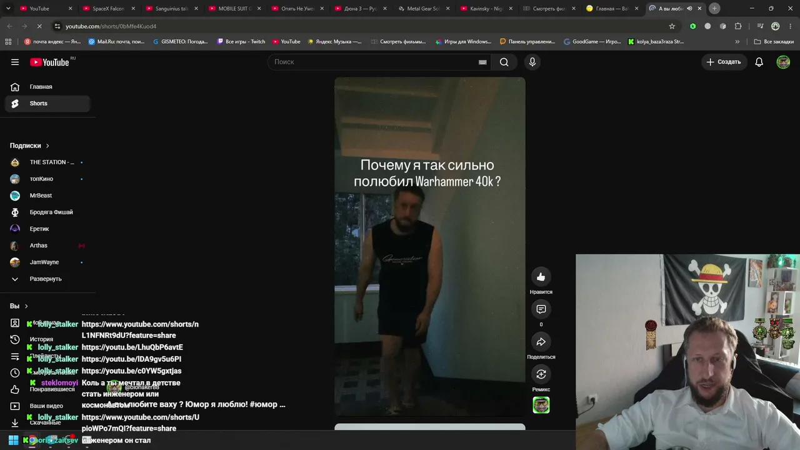This screenshot has width=800, height=450.
Task: Open the History icon in sidebar
Action: [15, 339]
